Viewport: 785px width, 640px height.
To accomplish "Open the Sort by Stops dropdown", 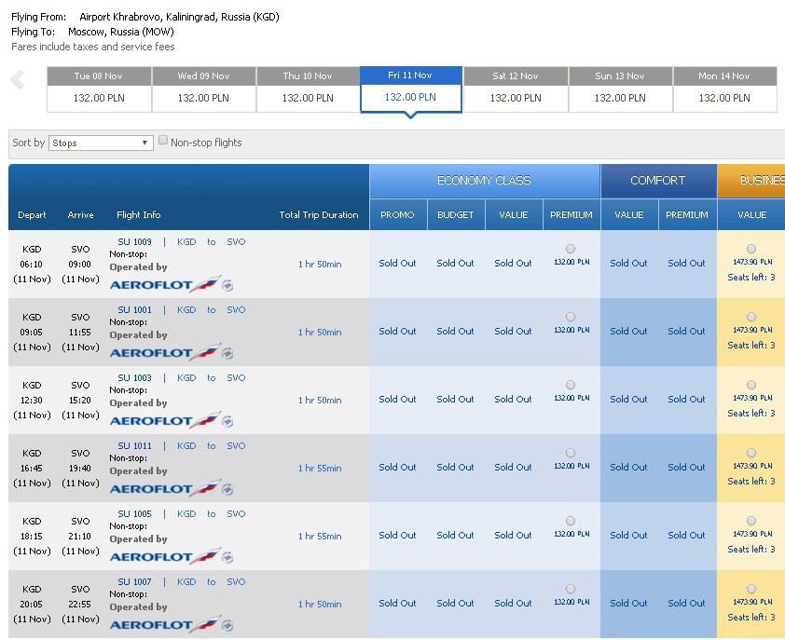I will pyautogui.click(x=101, y=143).
